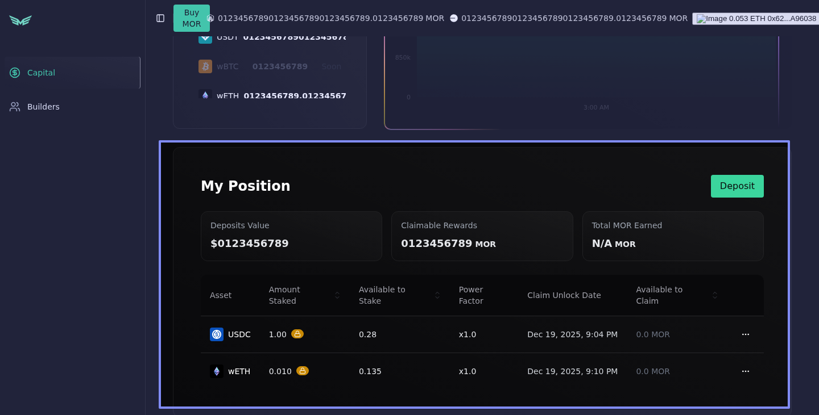This screenshot has height=415, width=819.
Task: Click the Deposit button
Action: click(x=737, y=186)
